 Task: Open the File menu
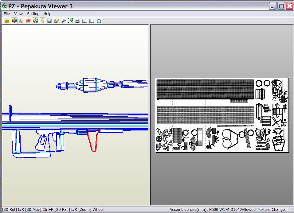[x=7, y=14]
